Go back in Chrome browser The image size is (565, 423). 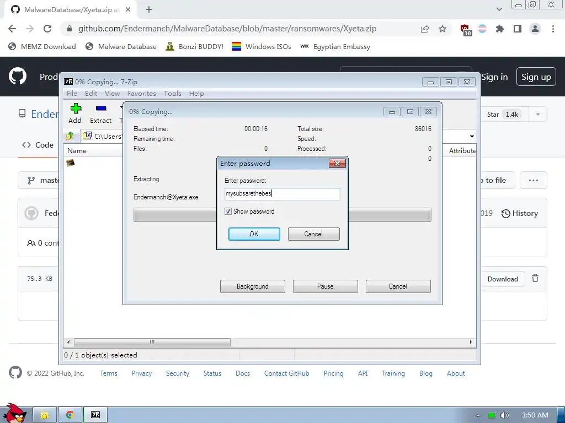[x=12, y=29]
